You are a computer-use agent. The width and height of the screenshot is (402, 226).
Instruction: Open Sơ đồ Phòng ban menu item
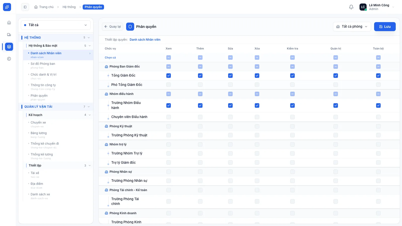click(58, 65)
